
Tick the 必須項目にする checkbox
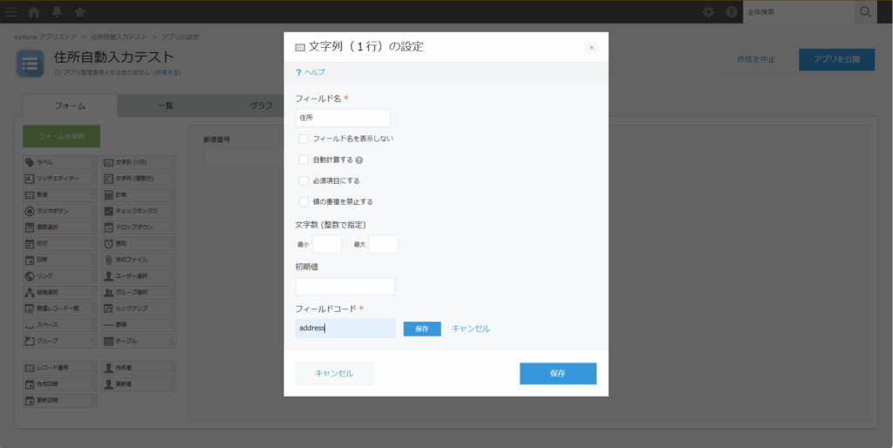pos(303,181)
